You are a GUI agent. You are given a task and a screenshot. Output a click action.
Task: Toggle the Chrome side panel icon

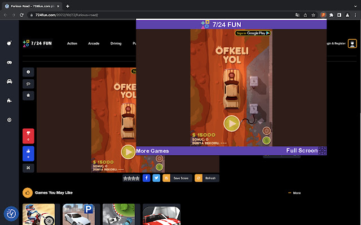(x=340, y=15)
